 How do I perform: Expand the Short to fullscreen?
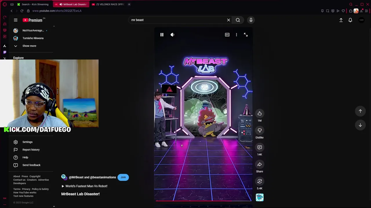[x=246, y=35]
